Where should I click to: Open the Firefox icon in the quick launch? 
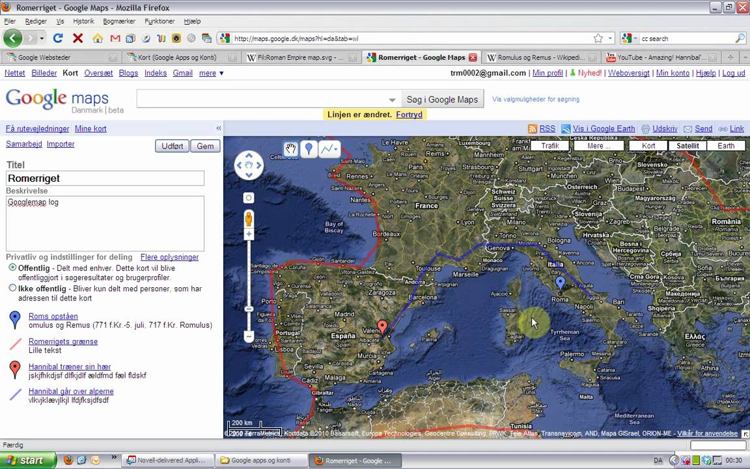click(68, 461)
